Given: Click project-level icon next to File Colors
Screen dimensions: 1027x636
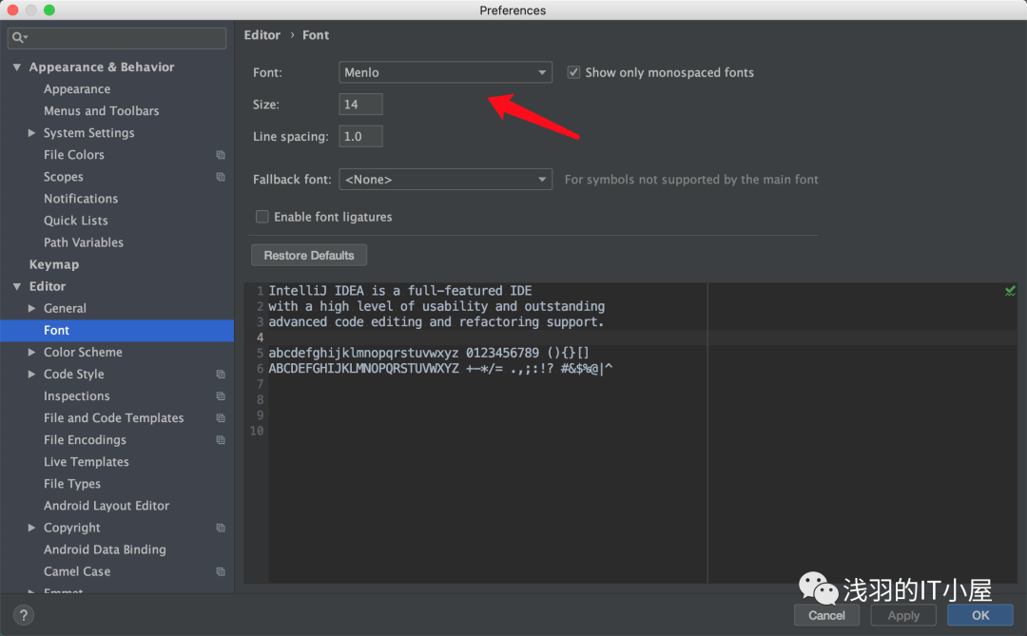Looking at the screenshot, I should pyautogui.click(x=221, y=155).
